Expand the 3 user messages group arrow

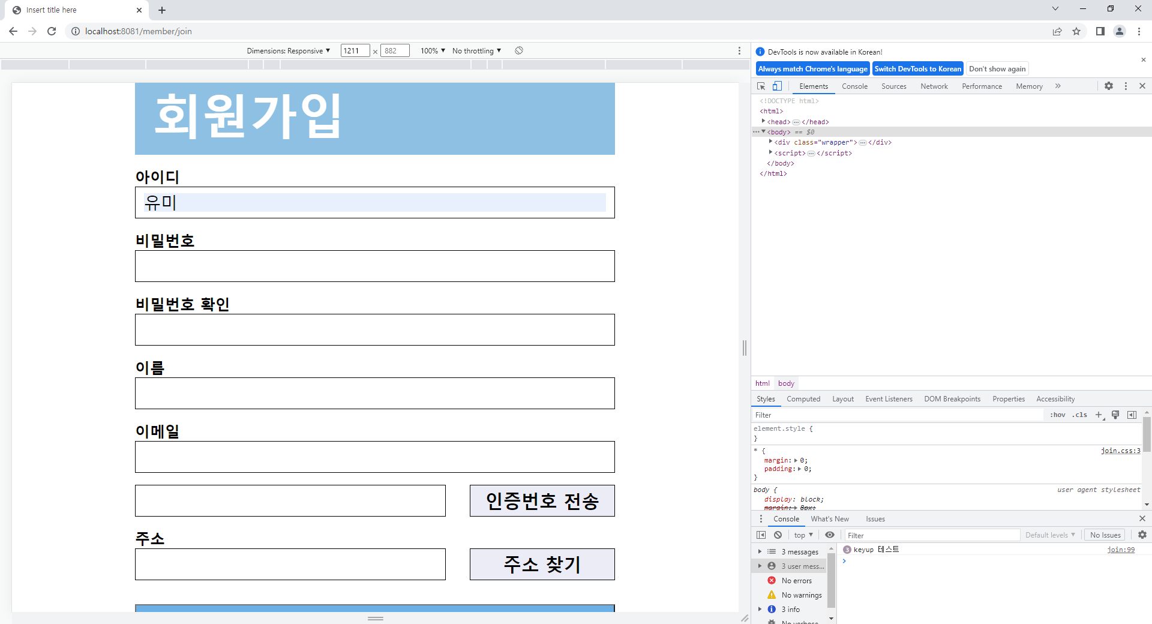760,566
